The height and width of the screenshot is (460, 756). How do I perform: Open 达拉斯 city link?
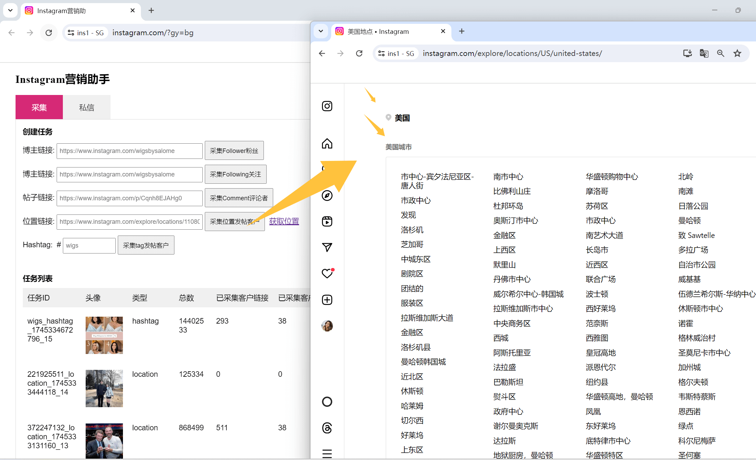point(504,441)
